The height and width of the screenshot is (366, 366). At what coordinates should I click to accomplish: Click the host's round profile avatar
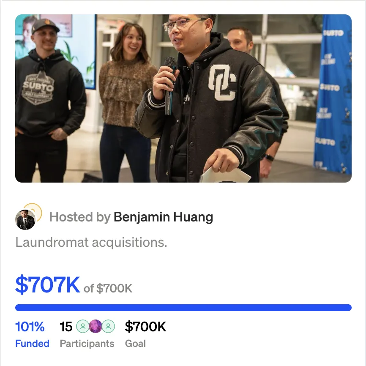tap(25, 220)
